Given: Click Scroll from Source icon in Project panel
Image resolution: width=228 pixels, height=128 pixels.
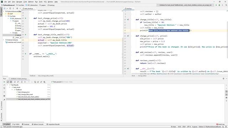Looking at the screenshot, I should (x=10, y=9).
